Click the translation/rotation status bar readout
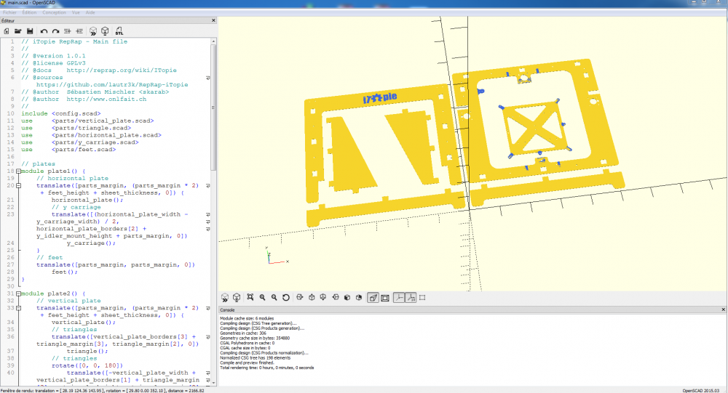 point(102,391)
